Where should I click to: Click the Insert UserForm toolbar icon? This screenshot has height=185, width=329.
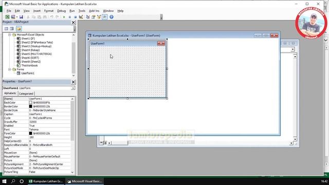click(13, 17)
